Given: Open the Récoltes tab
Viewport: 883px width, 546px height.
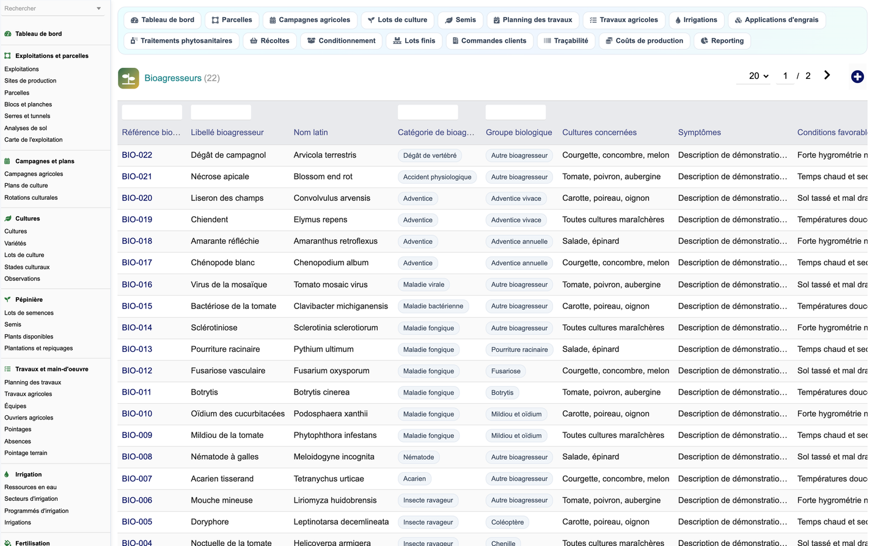Looking at the screenshot, I should click(x=270, y=41).
